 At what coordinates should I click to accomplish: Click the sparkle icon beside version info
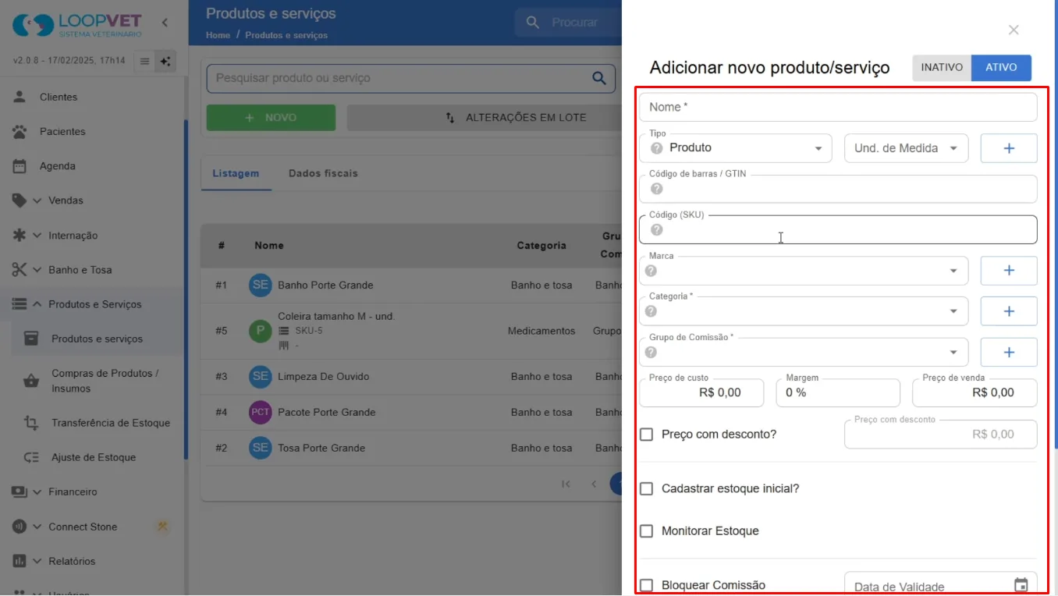click(x=165, y=62)
